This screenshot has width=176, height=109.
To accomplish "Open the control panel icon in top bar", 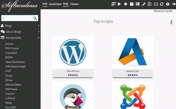I will [113, 4].
